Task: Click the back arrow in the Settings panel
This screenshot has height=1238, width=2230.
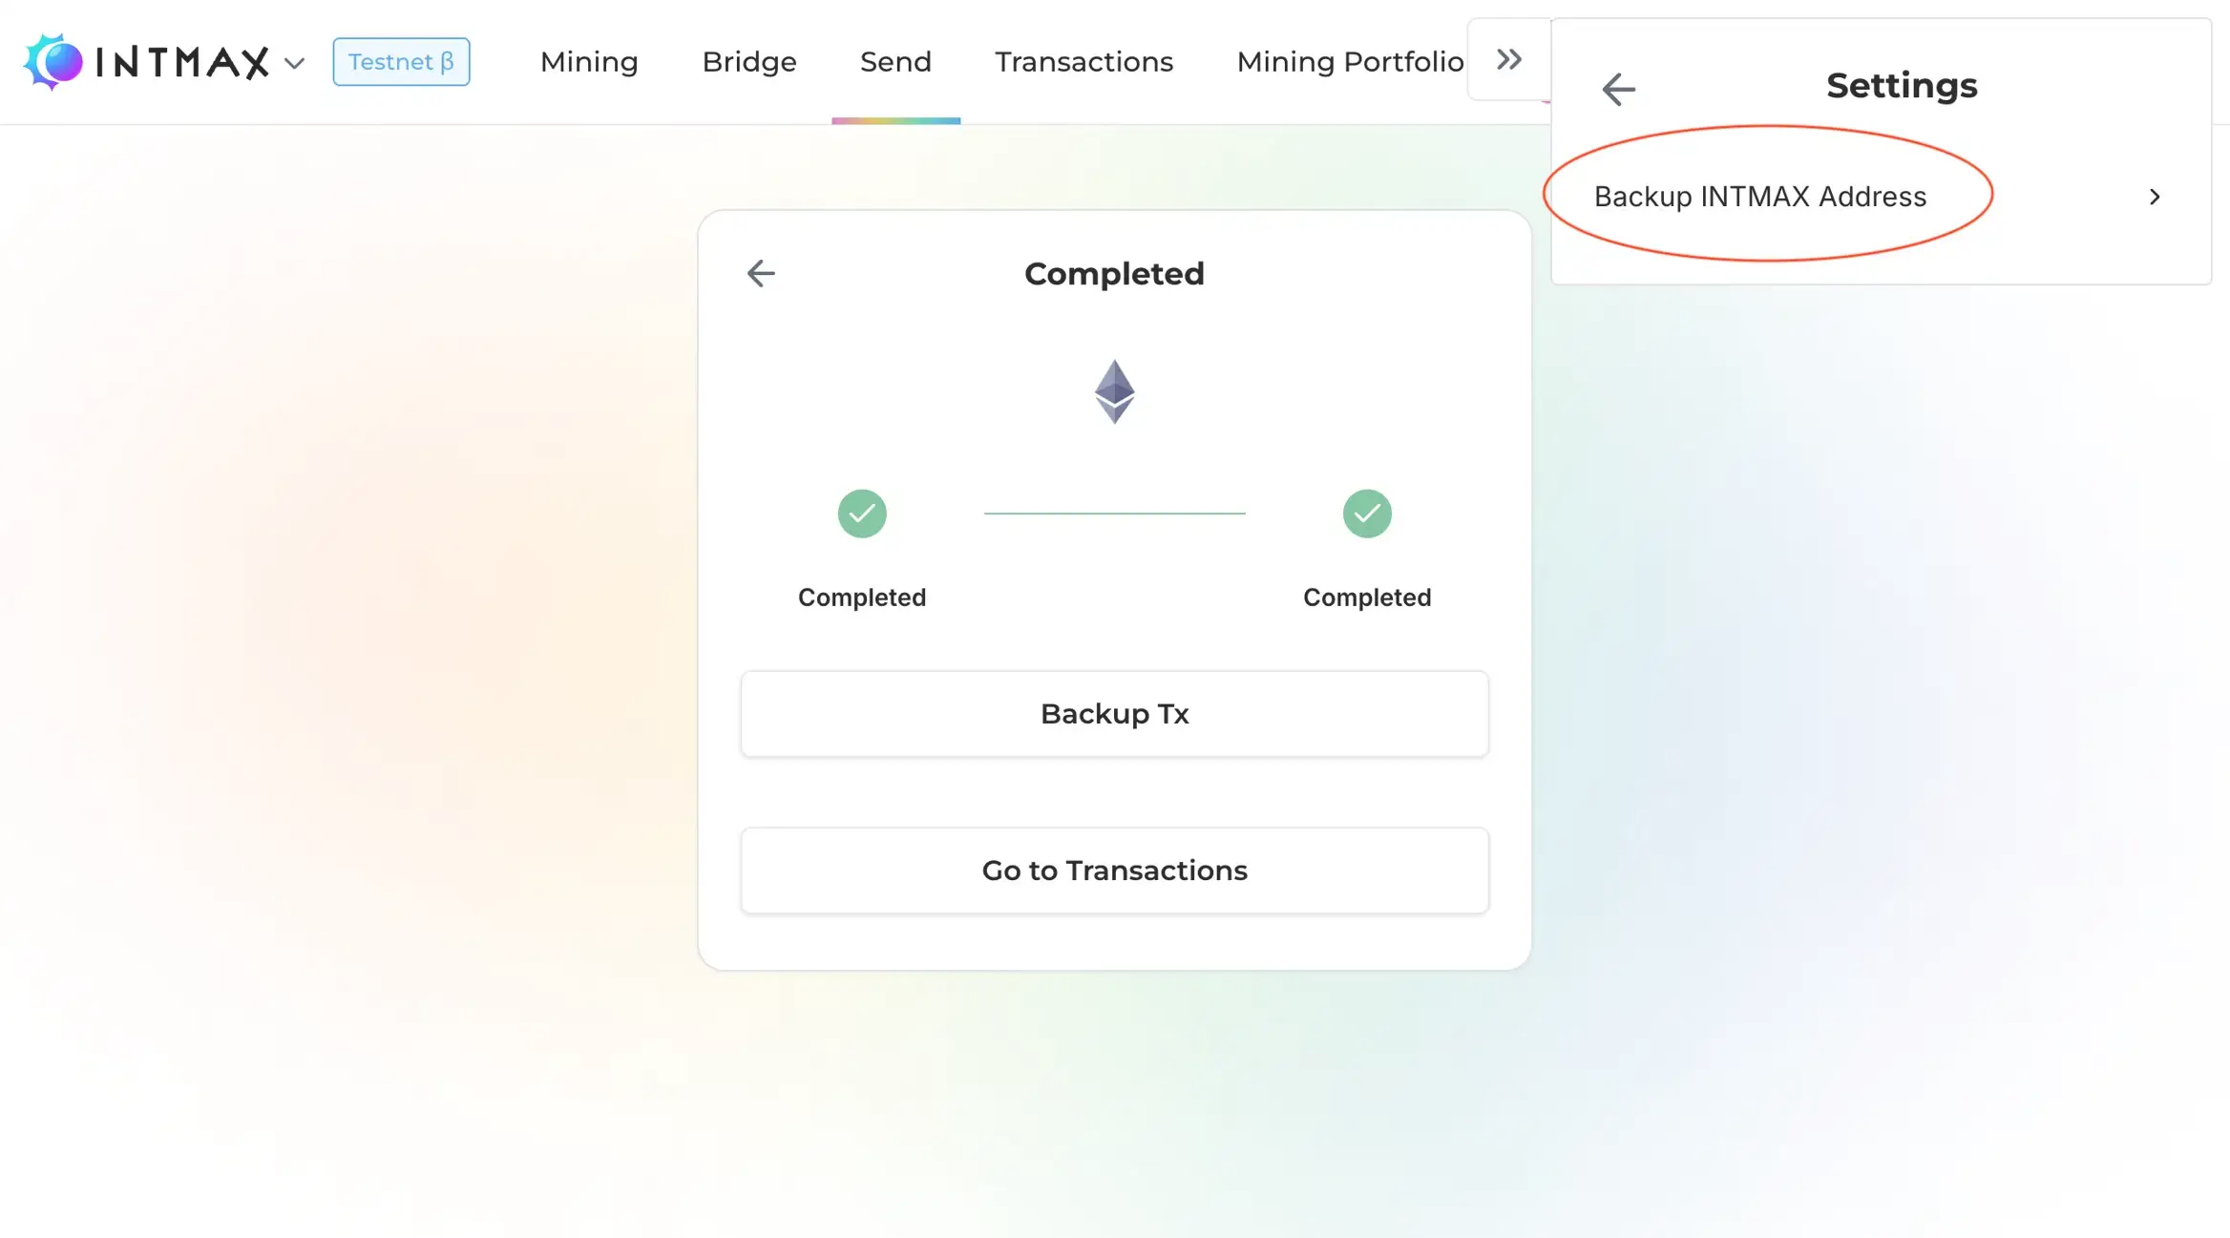Action: (x=1617, y=88)
